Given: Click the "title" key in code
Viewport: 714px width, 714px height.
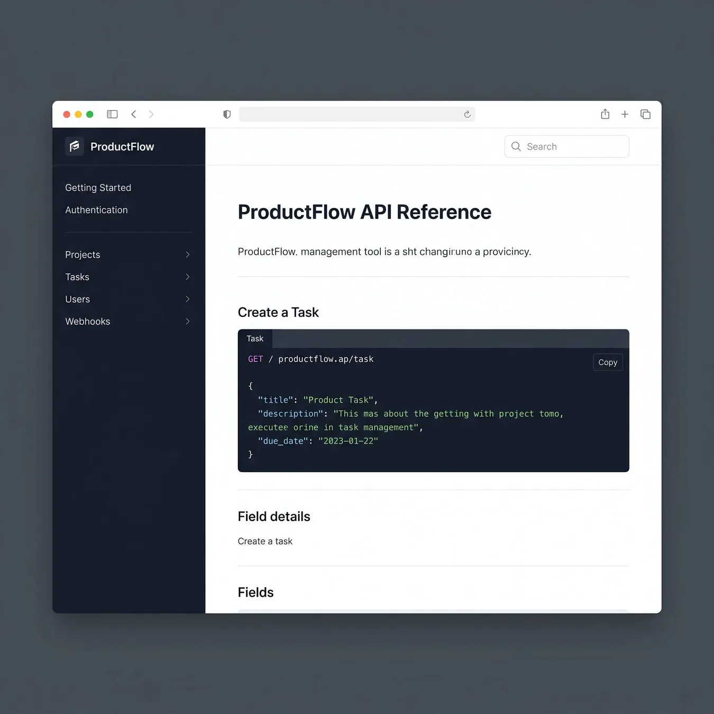Looking at the screenshot, I should [276, 400].
